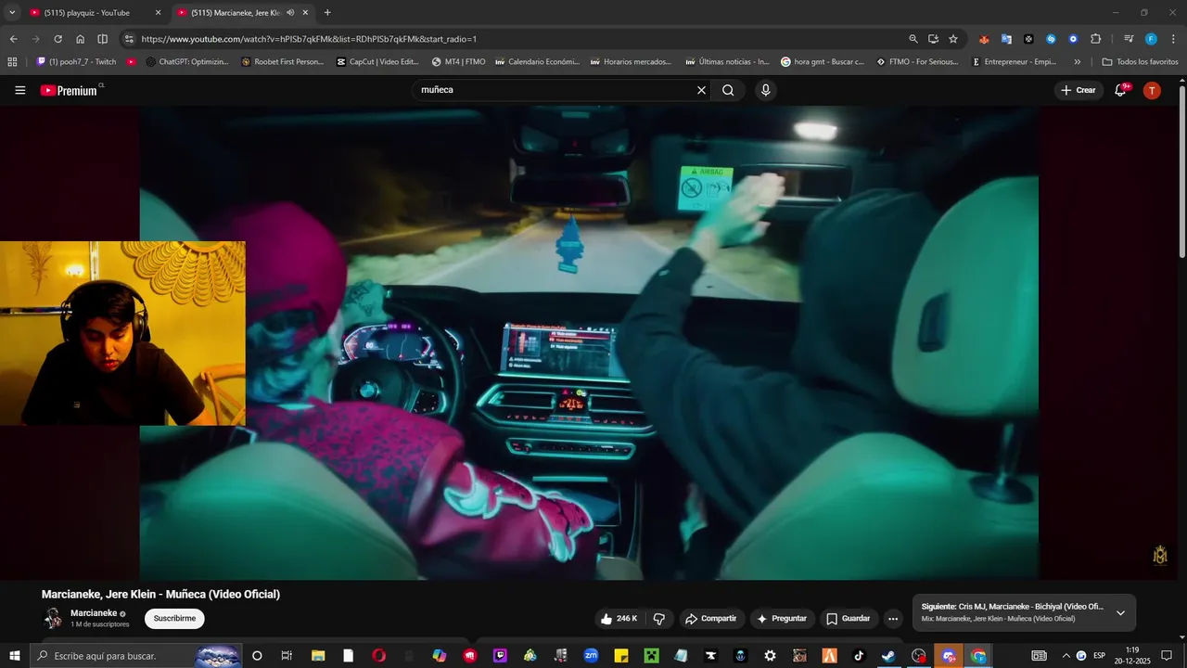The image size is (1187, 668).
Task: Open Chrome profile avatar
Action: [x=1151, y=39]
